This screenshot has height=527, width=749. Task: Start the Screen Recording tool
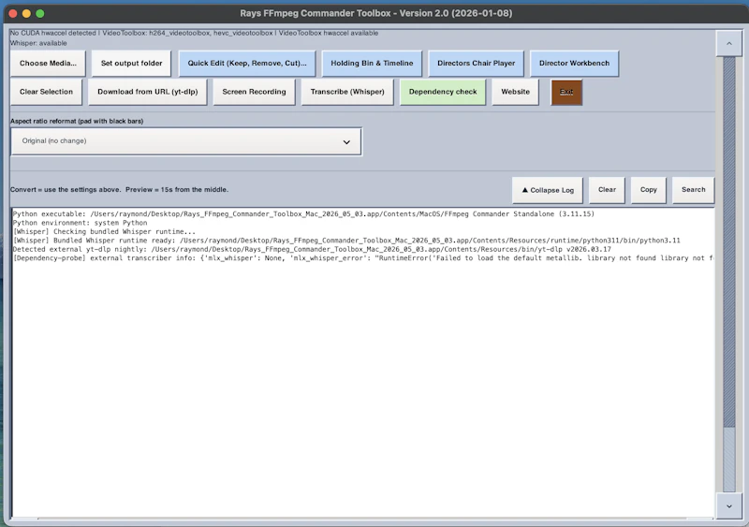click(254, 92)
